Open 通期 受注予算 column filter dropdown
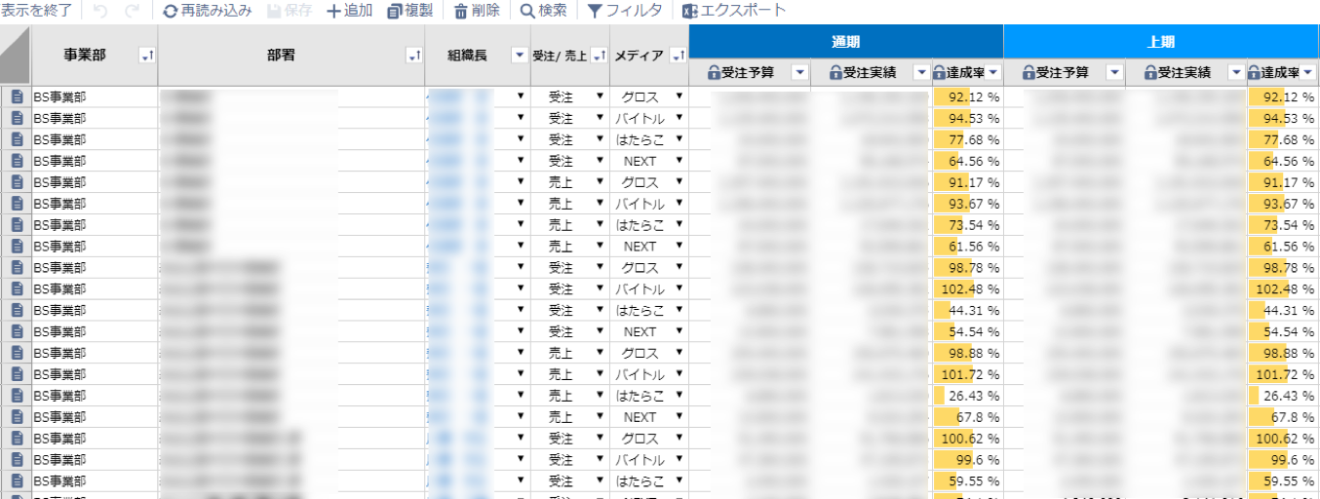This screenshot has height=499, width=1320. click(x=799, y=72)
